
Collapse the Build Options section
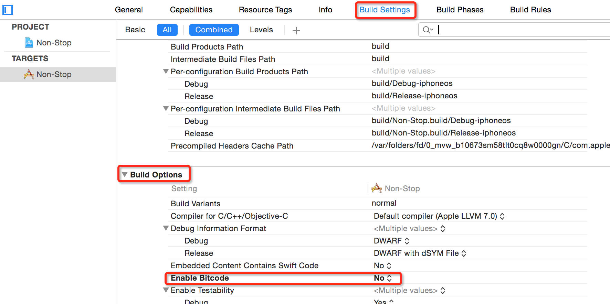click(125, 175)
